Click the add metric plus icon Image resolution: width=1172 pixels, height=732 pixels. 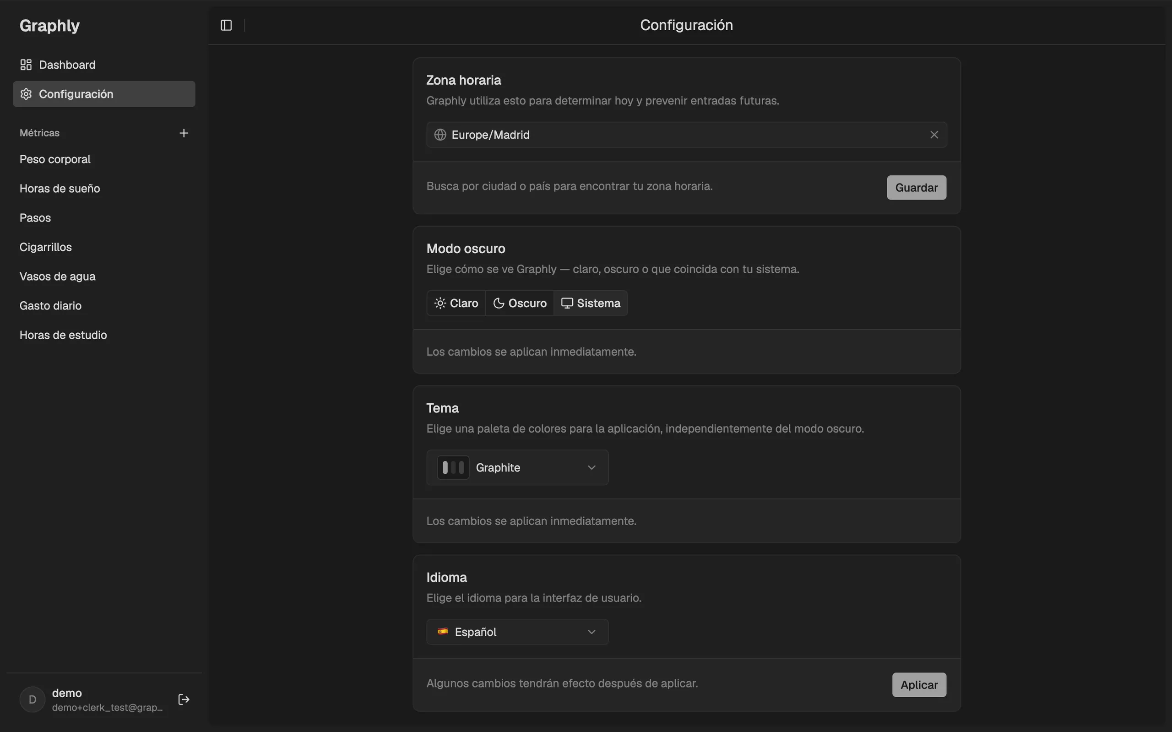(x=184, y=133)
